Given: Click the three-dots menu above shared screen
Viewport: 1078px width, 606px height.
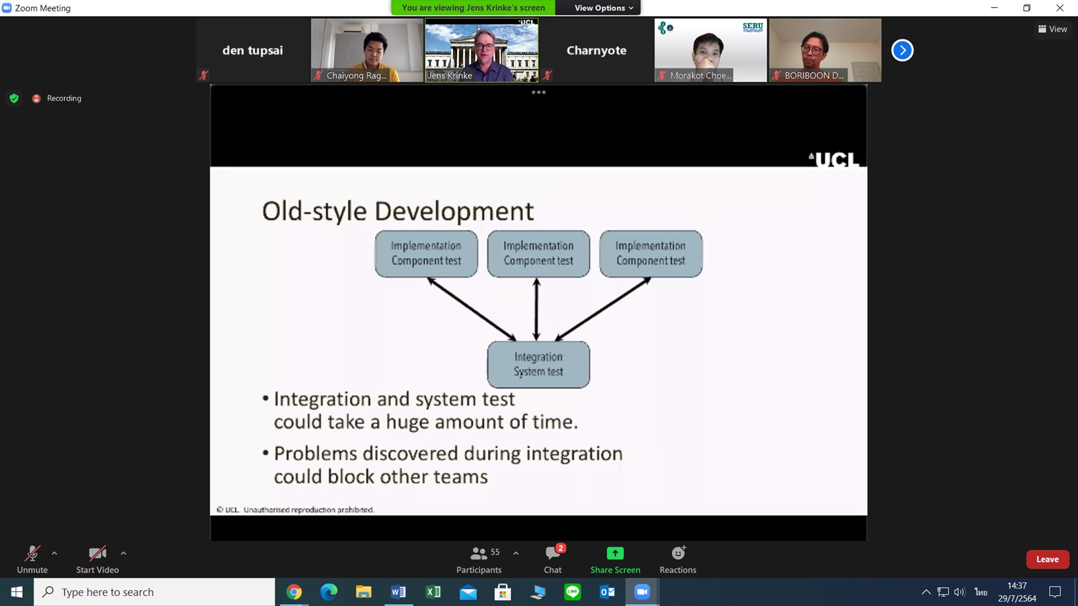Looking at the screenshot, I should coord(538,93).
